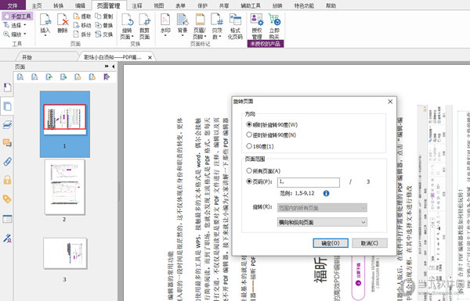Switch to the 保护 Protect ribbon tab
The height and width of the screenshot is (301, 470).
[x=202, y=5]
